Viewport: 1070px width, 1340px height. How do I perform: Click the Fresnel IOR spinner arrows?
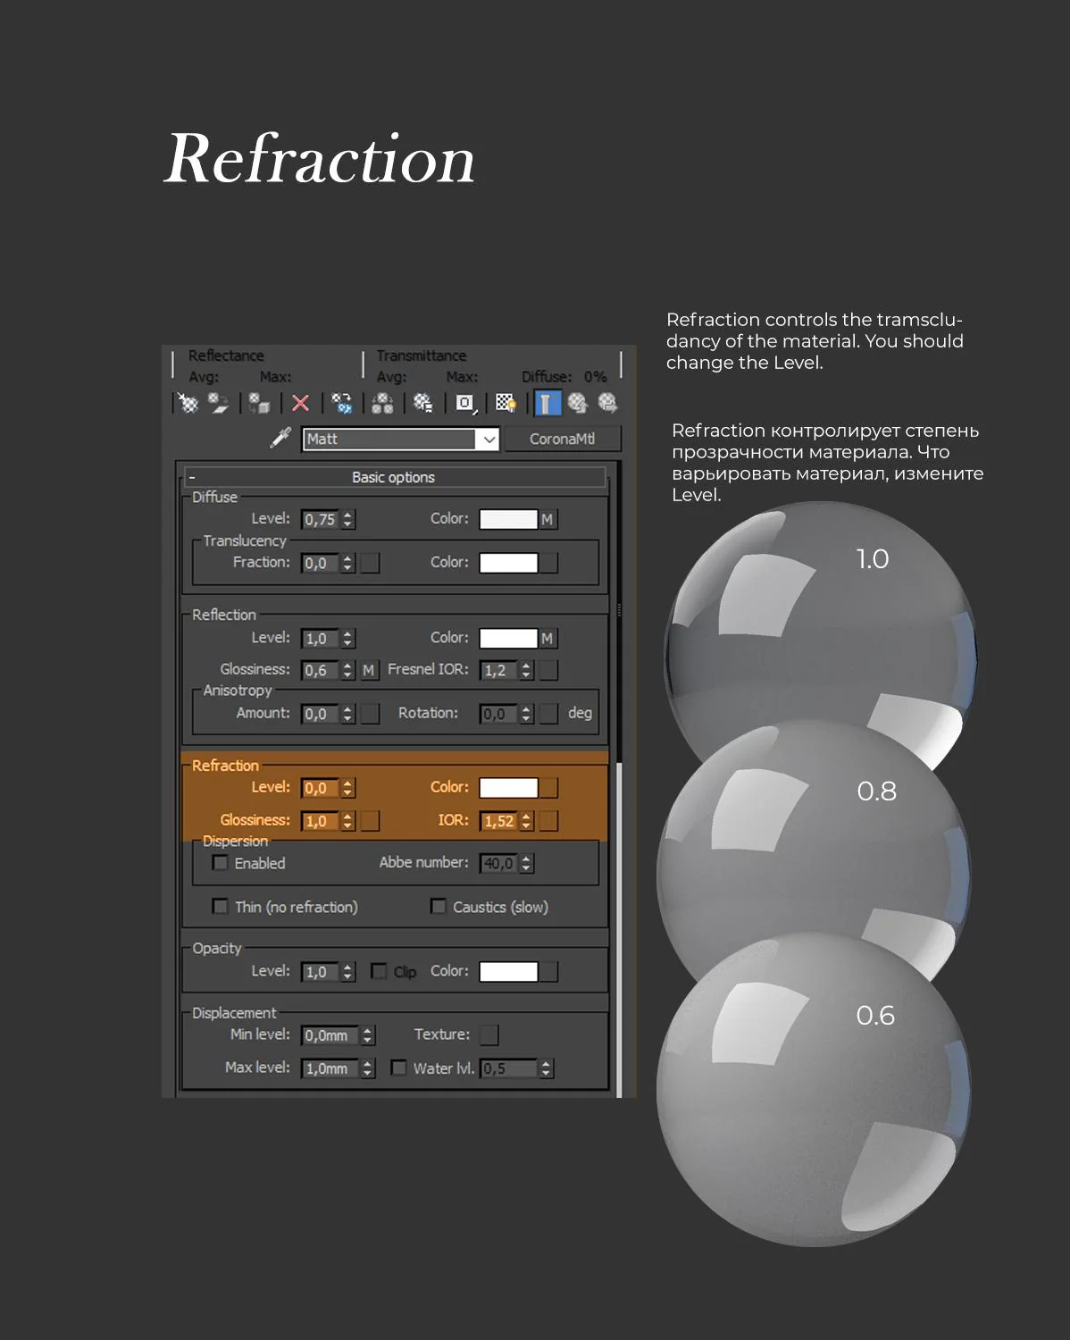click(527, 670)
